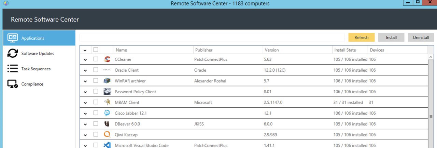The width and height of the screenshot is (437, 148).
Task: Click the Uninstall button
Action: pyautogui.click(x=421, y=37)
